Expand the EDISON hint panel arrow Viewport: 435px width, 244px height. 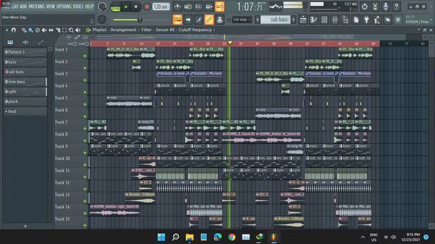pos(431,20)
